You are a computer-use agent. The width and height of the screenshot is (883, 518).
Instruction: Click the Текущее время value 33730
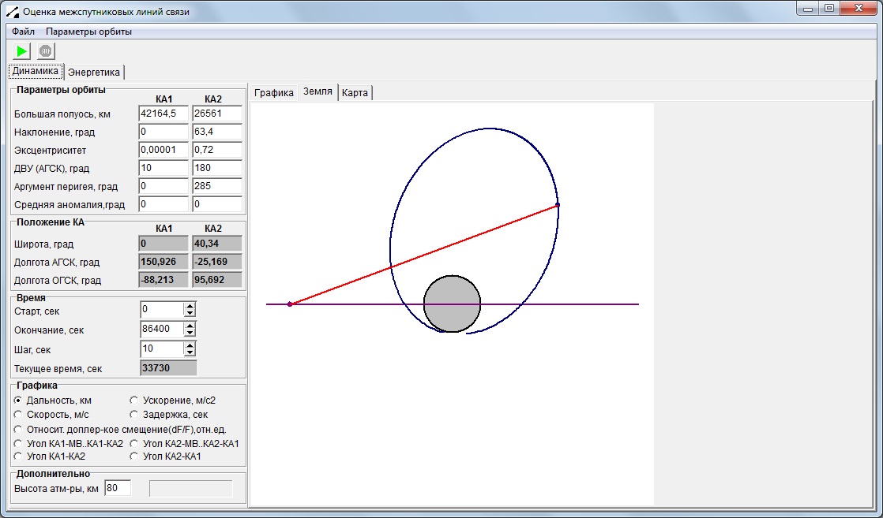click(168, 368)
